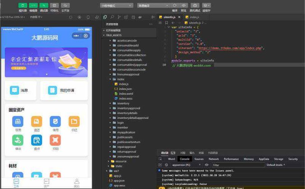Expand the login folder

pyautogui.click(x=129, y=123)
